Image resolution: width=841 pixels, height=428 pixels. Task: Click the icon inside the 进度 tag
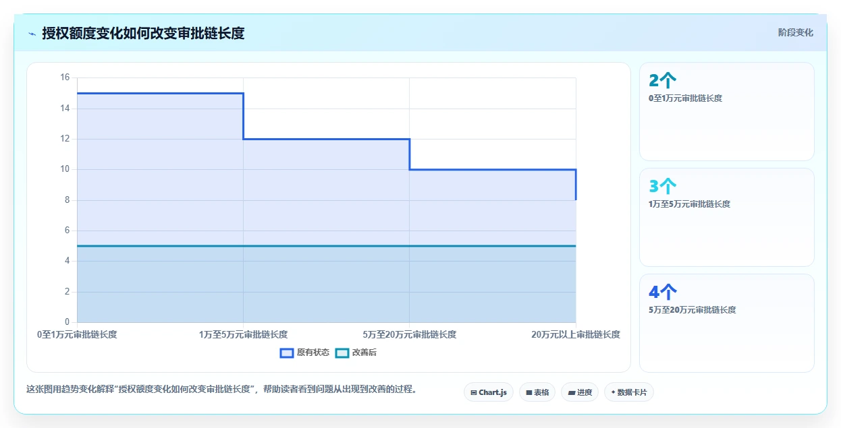coord(572,392)
